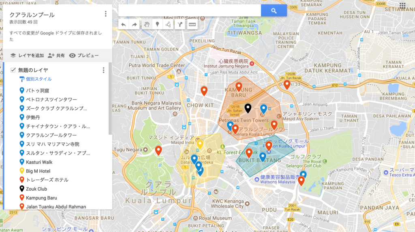The width and height of the screenshot is (415, 232).
Task: Click the redo arrow in map toolbar
Action: point(135,25)
